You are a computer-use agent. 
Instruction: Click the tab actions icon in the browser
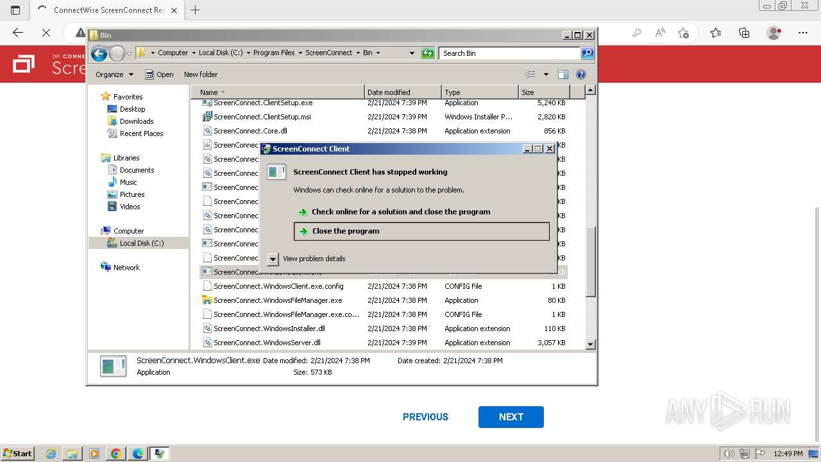[x=15, y=10]
